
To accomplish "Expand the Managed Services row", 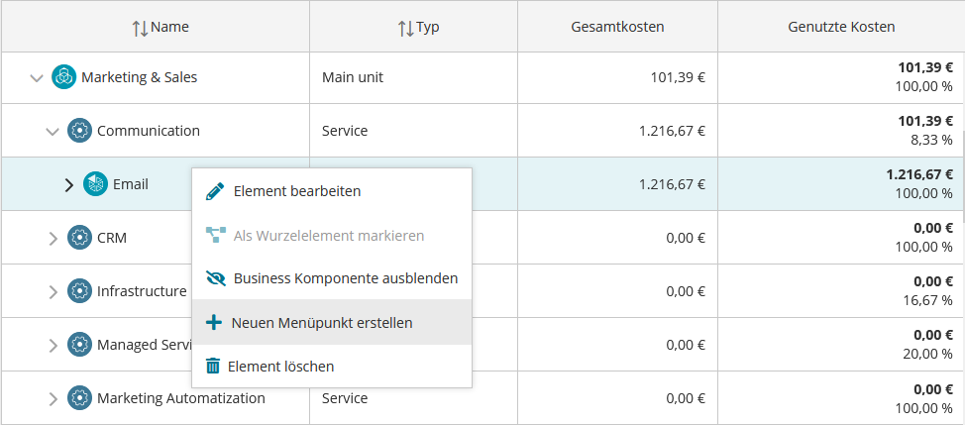I will coord(53,345).
